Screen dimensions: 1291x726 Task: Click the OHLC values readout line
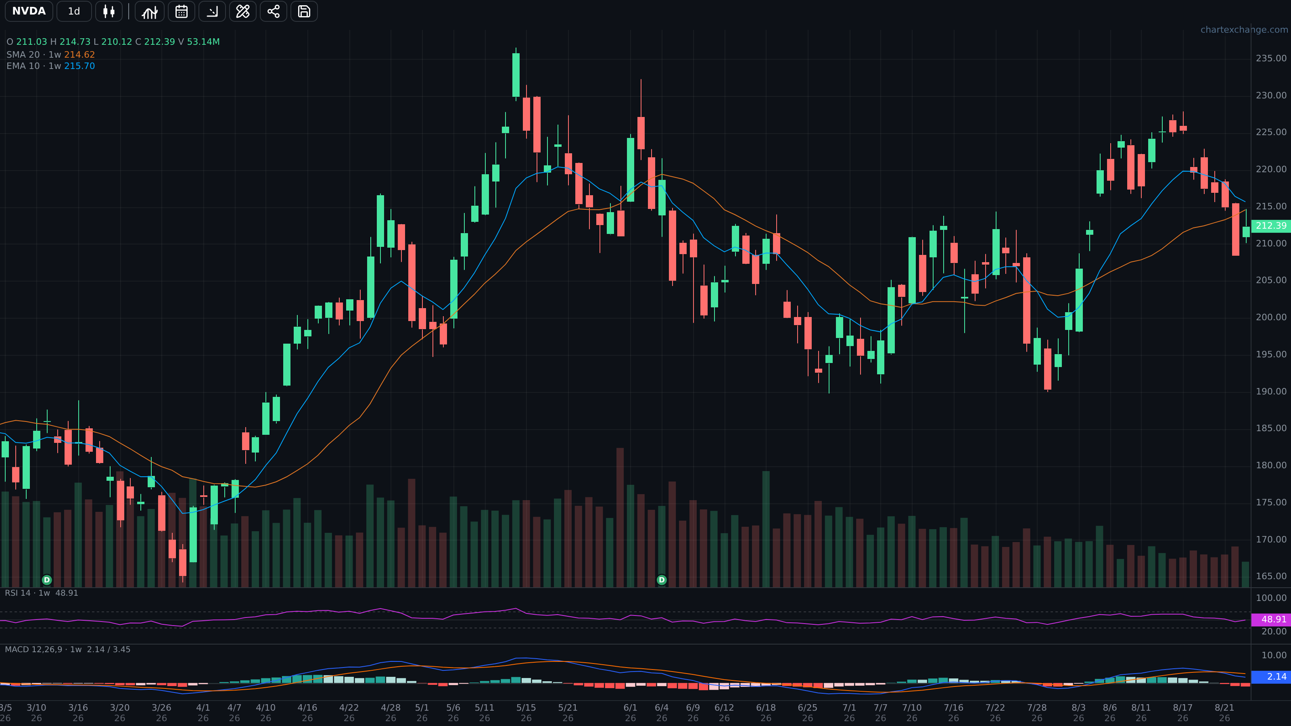(x=113, y=42)
